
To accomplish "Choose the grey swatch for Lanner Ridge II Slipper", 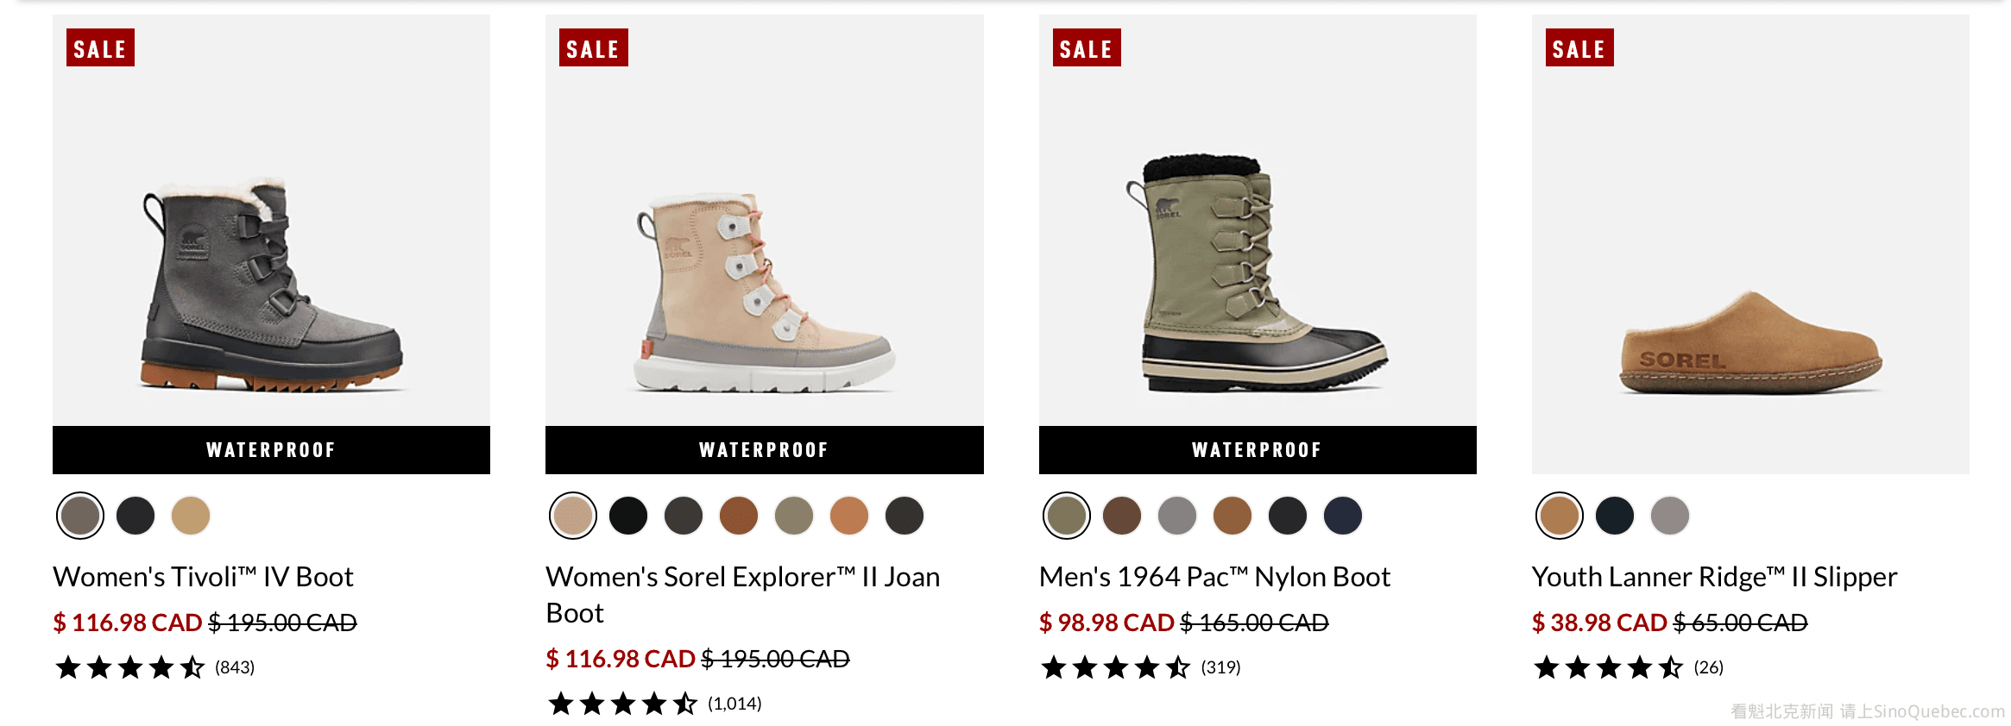I will pos(1670,516).
